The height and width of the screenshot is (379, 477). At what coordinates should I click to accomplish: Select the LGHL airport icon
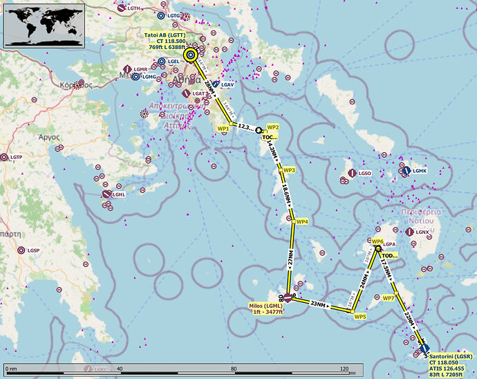click(x=106, y=194)
